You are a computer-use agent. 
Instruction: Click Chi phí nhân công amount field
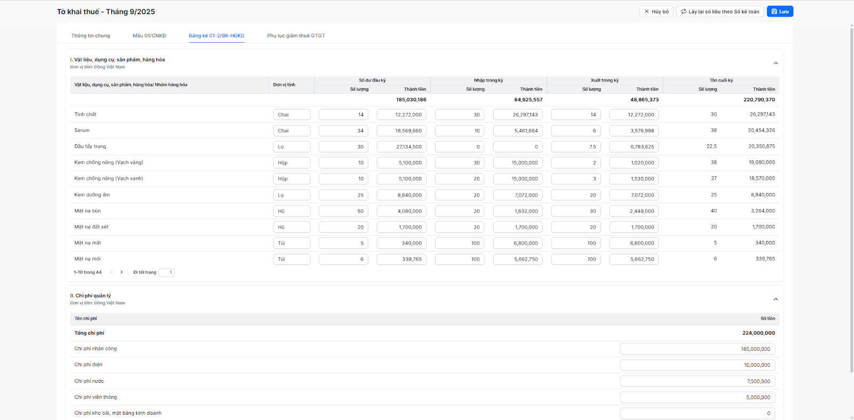pyautogui.click(x=697, y=349)
